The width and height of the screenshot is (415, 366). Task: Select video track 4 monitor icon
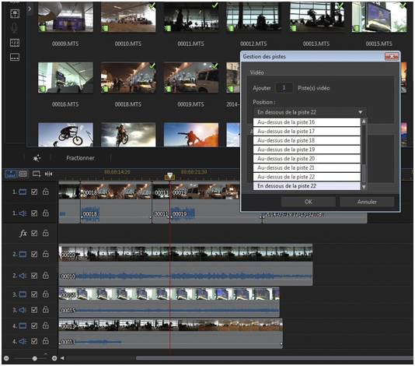tap(23, 326)
